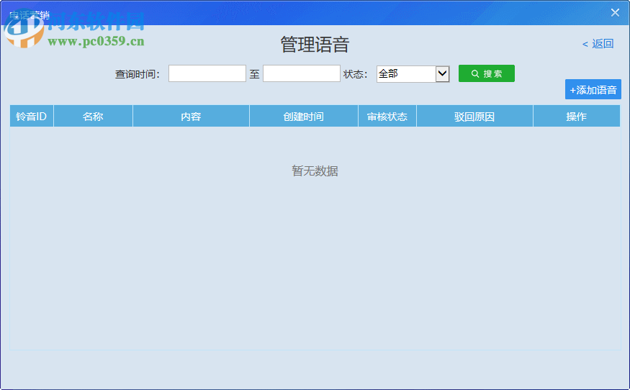Image resolution: width=630 pixels, height=390 pixels.
Task: Focus the end date field after 至
Action: point(302,73)
